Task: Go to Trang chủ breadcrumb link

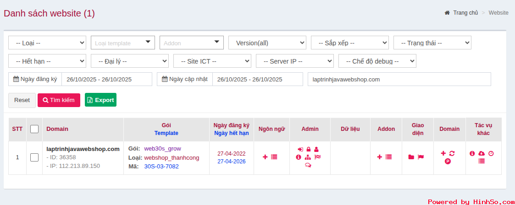Action: 465,13
